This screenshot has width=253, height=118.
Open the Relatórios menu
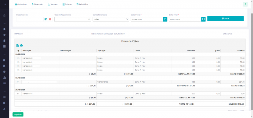(x=82, y=4)
